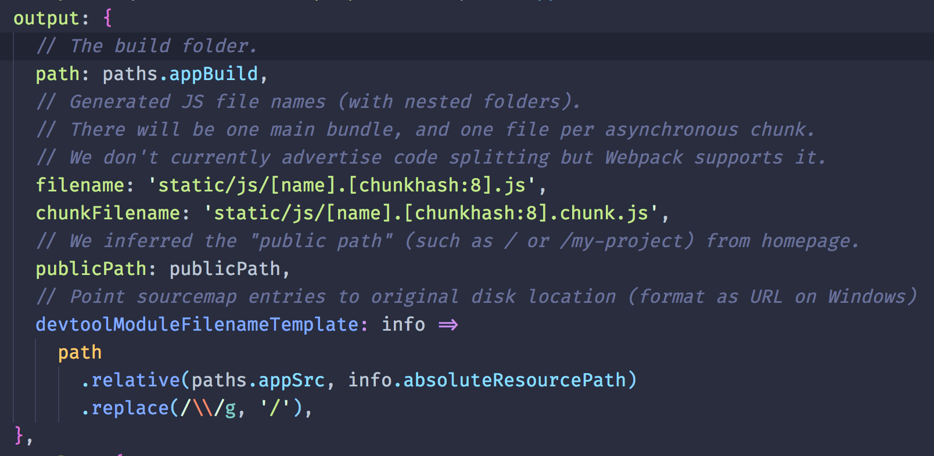Click 'info.absoluteResourcePath' argument
This screenshot has height=456, width=934.
click(x=487, y=381)
